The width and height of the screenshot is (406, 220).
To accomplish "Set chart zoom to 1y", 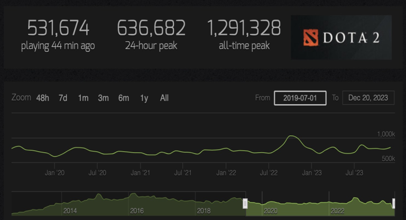I will pyautogui.click(x=144, y=98).
